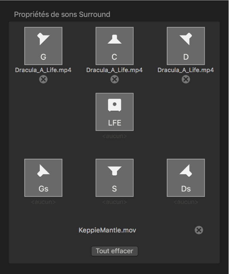The height and width of the screenshot is (274, 229).
Task: Click <aucun> label under Gs
Action: coord(43,202)
